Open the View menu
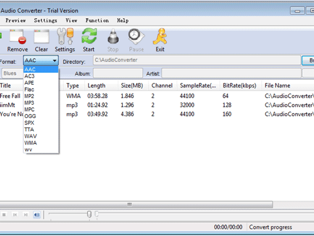The width and height of the screenshot is (314, 236). [x=71, y=21]
